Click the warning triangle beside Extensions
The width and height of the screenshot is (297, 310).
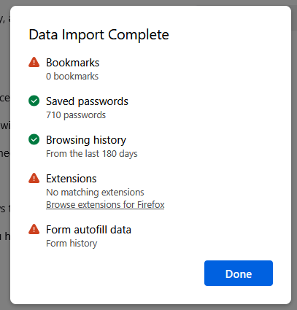click(x=34, y=178)
